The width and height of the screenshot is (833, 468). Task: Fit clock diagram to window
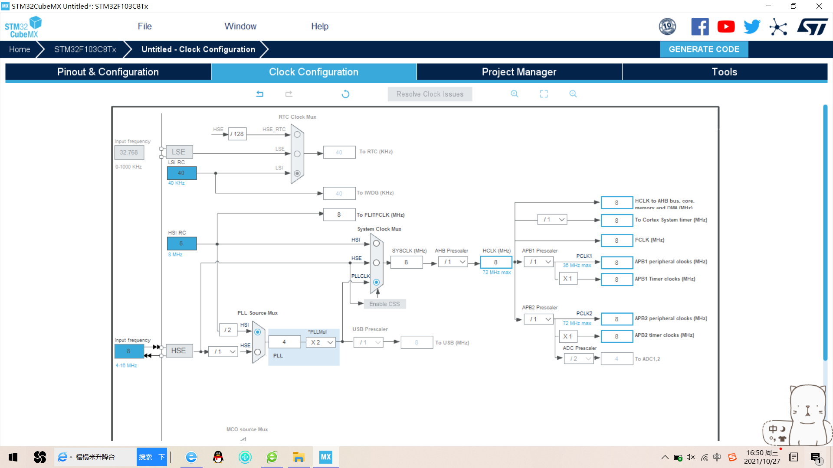click(x=544, y=94)
